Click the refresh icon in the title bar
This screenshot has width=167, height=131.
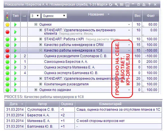point(111,5)
